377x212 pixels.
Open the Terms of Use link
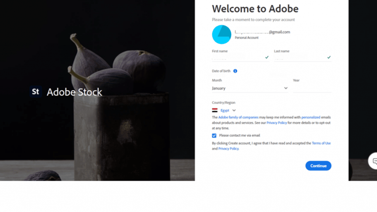pyautogui.click(x=321, y=143)
